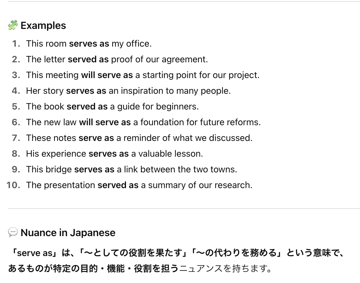Screen dimensions: 360x283
Task: Select the sentence about my office
Action: [89, 44]
